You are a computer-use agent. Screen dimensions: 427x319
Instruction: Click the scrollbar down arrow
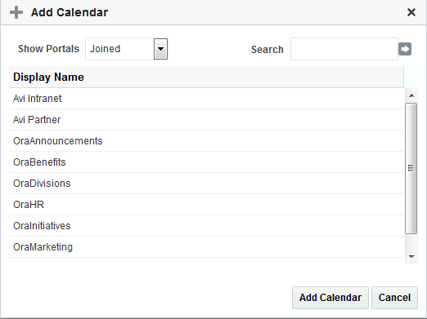pos(411,256)
